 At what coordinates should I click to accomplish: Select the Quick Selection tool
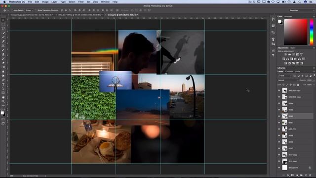[3, 33]
